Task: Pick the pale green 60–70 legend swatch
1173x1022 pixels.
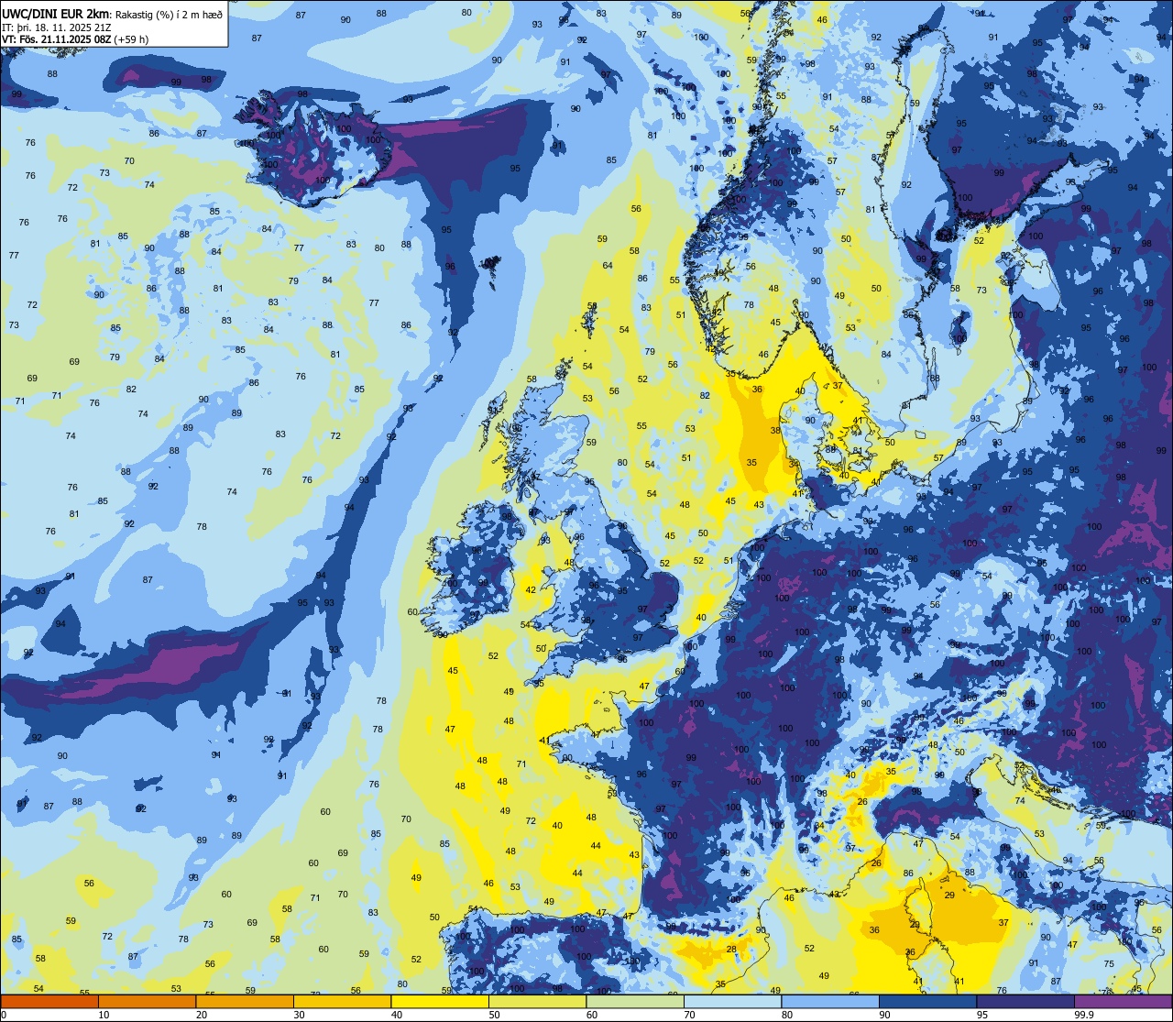Action: 635,1002
